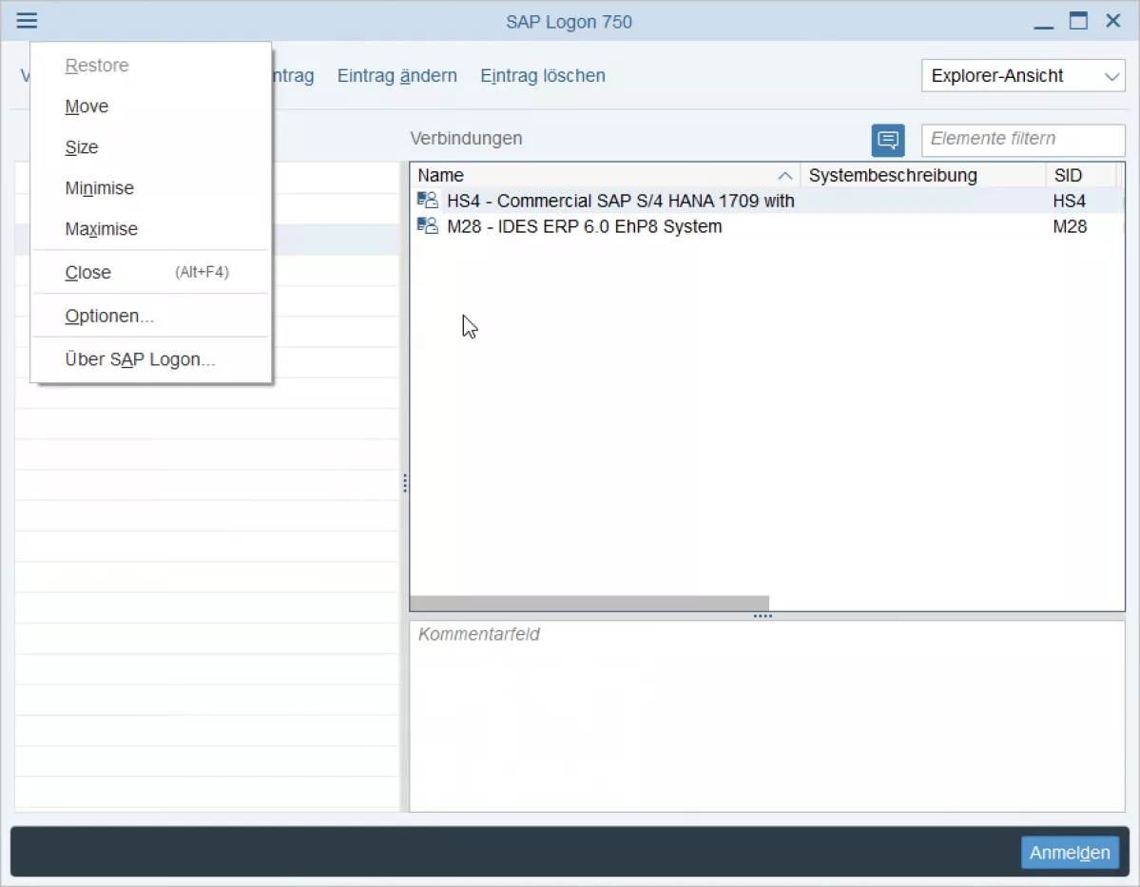Image resolution: width=1140 pixels, height=887 pixels.
Task: Click the hamburger menu icon in title bar
Action: [27, 20]
